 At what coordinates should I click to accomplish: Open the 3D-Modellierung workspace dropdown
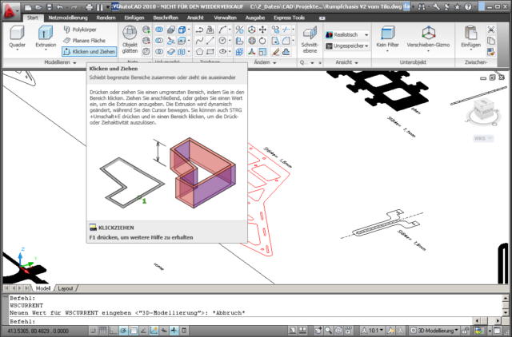(435, 330)
